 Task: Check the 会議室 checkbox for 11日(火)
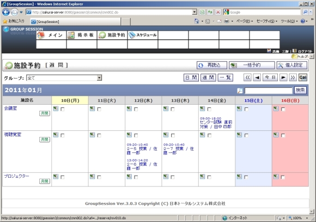pos(99,109)
